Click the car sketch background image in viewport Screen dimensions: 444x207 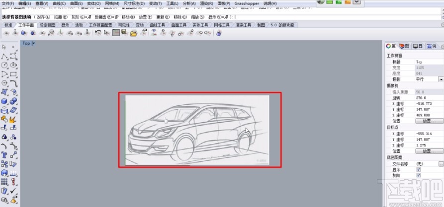[x=199, y=130]
